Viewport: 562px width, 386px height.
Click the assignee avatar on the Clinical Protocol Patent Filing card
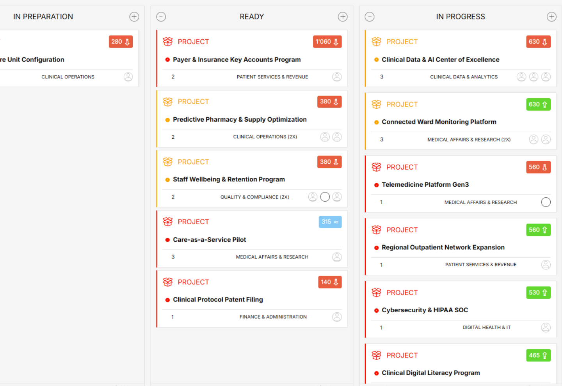coord(337,317)
